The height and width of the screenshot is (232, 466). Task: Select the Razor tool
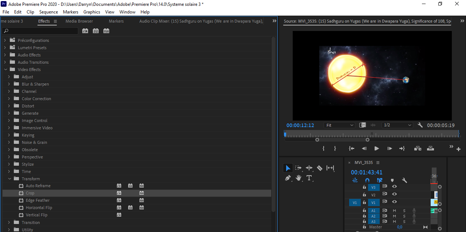(319, 168)
